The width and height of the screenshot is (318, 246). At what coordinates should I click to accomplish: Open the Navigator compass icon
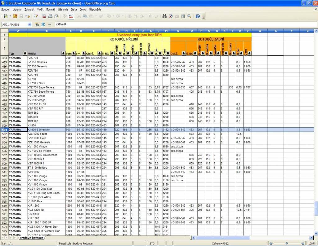(171, 16)
